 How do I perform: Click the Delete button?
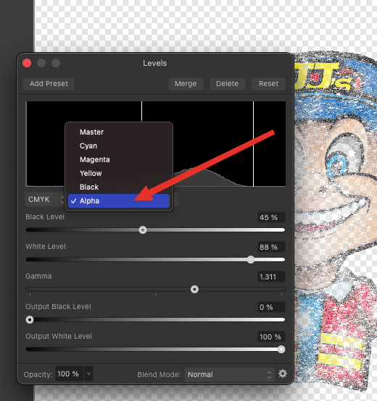click(228, 84)
